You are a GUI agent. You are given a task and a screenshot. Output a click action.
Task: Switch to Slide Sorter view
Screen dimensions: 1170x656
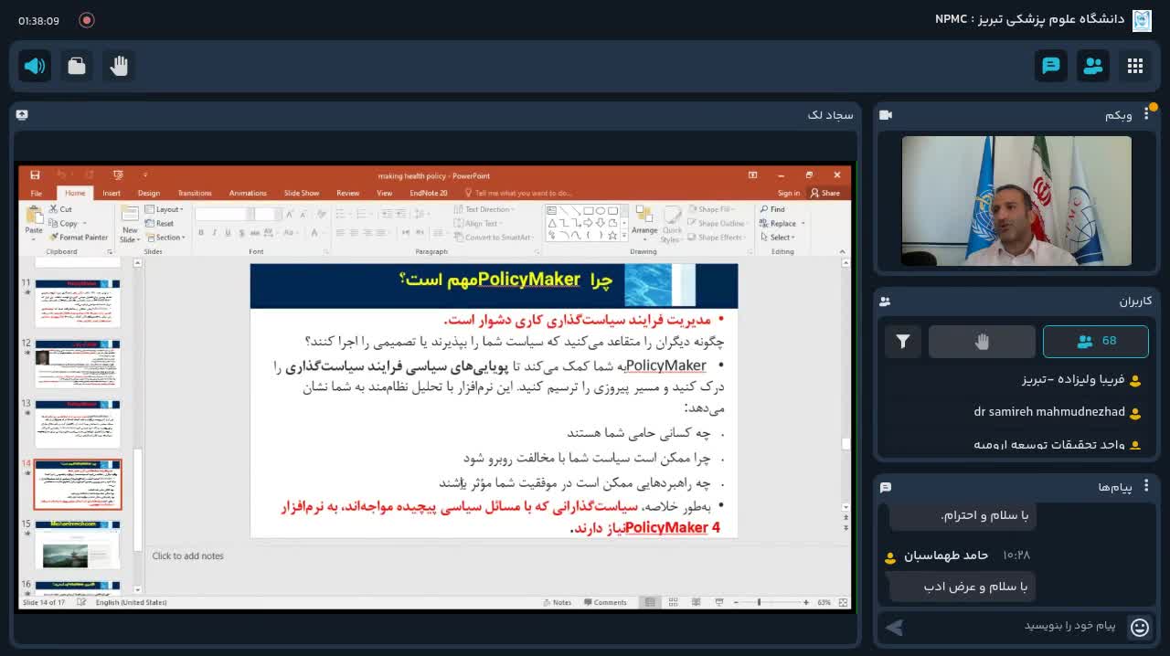[673, 603]
